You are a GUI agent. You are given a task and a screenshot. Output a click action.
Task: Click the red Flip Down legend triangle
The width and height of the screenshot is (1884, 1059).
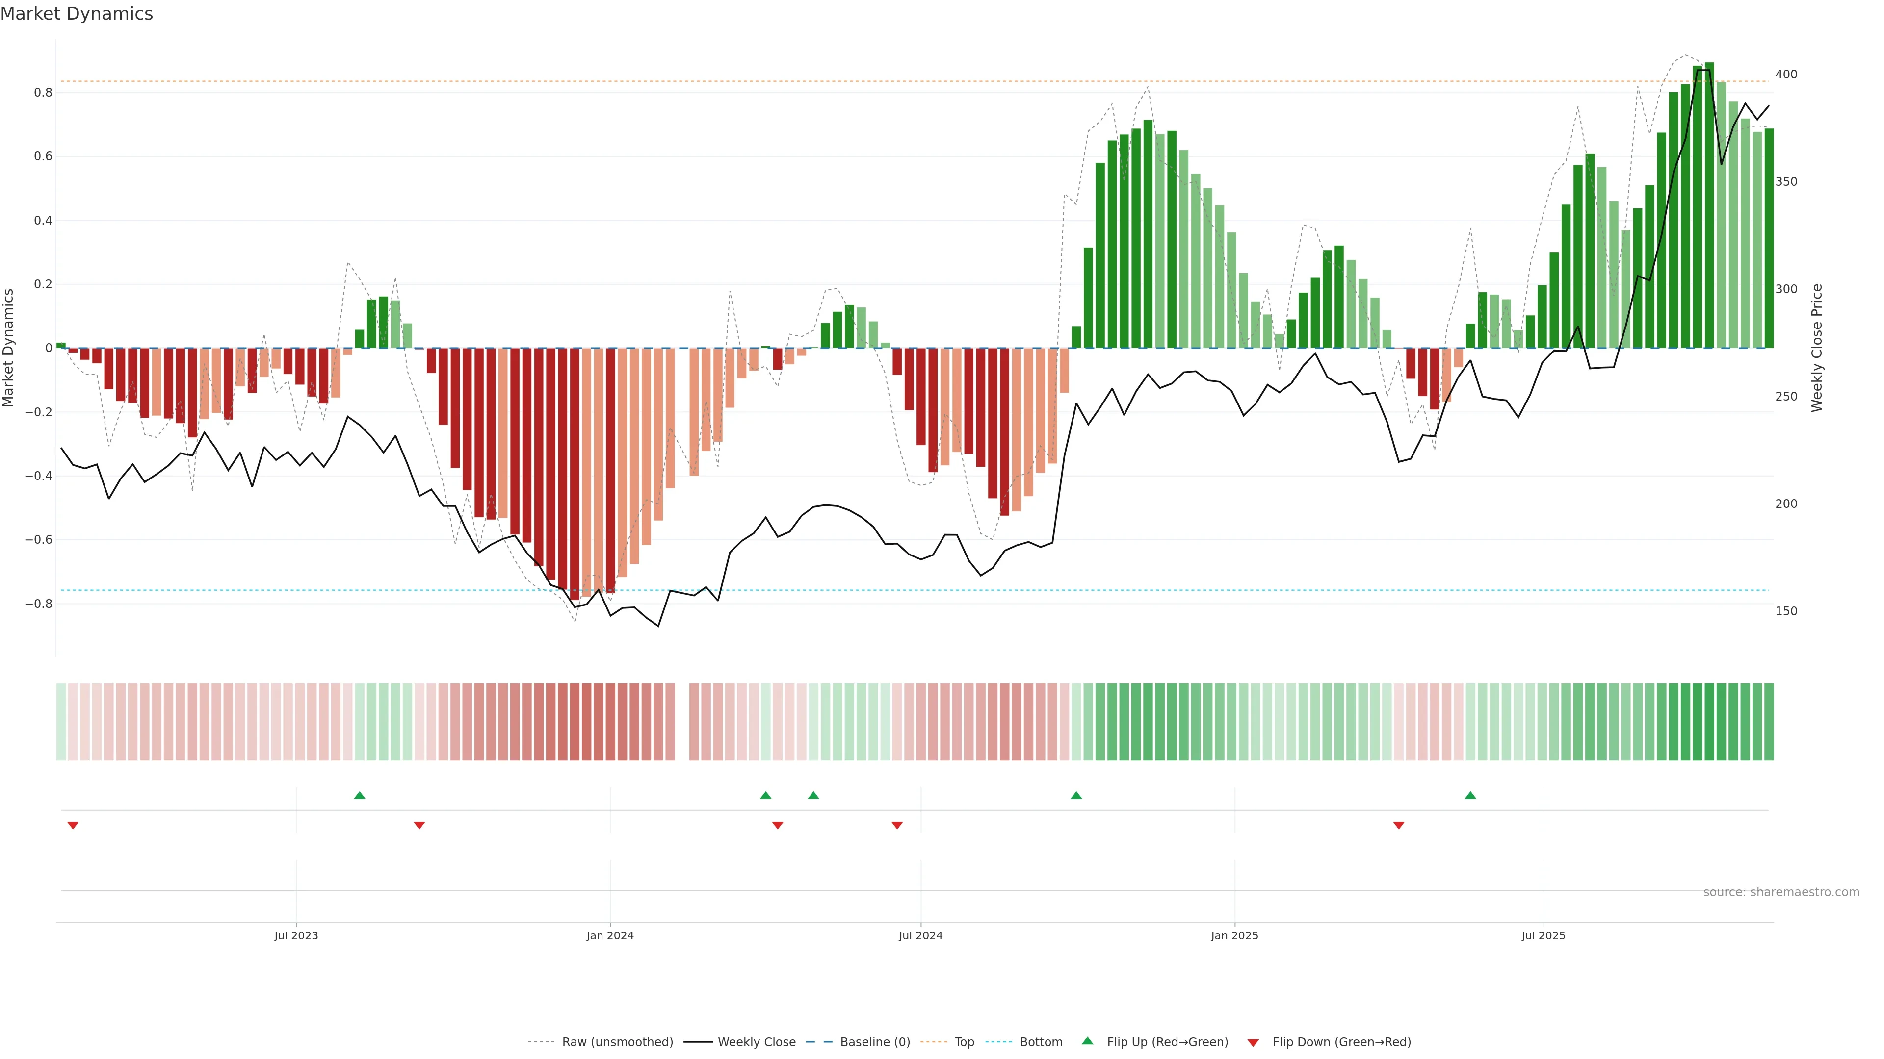pos(1253,1043)
